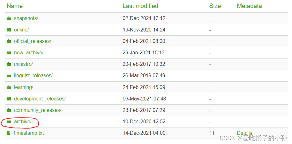This screenshot has height=144, width=292.
Task: Sort listing by Size column header
Action: click(215, 6)
